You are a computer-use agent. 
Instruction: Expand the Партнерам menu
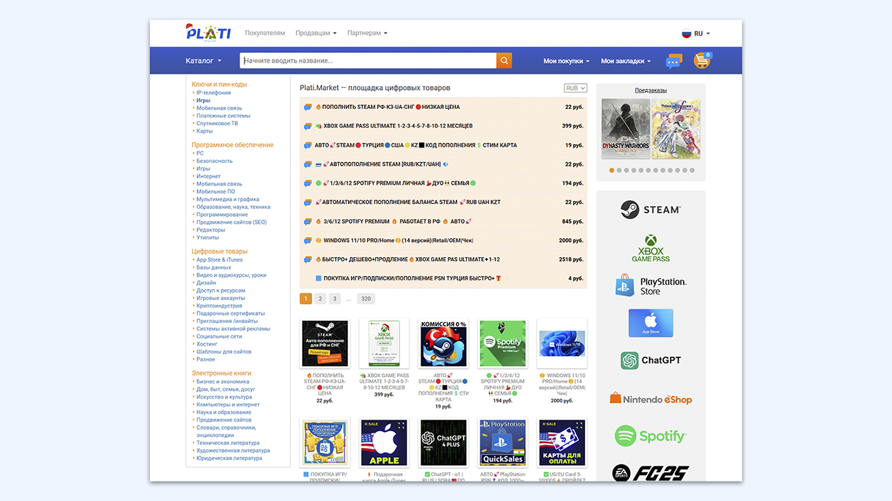pos(368,33)
